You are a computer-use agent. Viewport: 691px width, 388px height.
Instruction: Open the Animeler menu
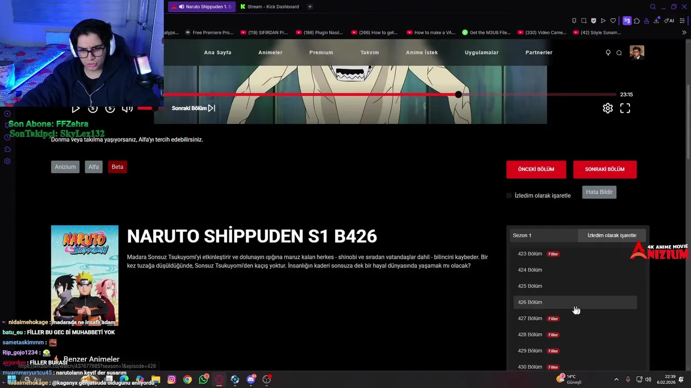tap(270, 52)
